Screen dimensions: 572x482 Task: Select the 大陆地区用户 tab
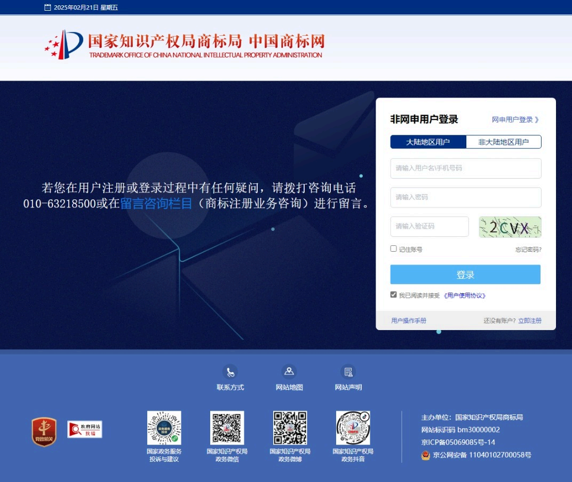[x=428, y=142]
